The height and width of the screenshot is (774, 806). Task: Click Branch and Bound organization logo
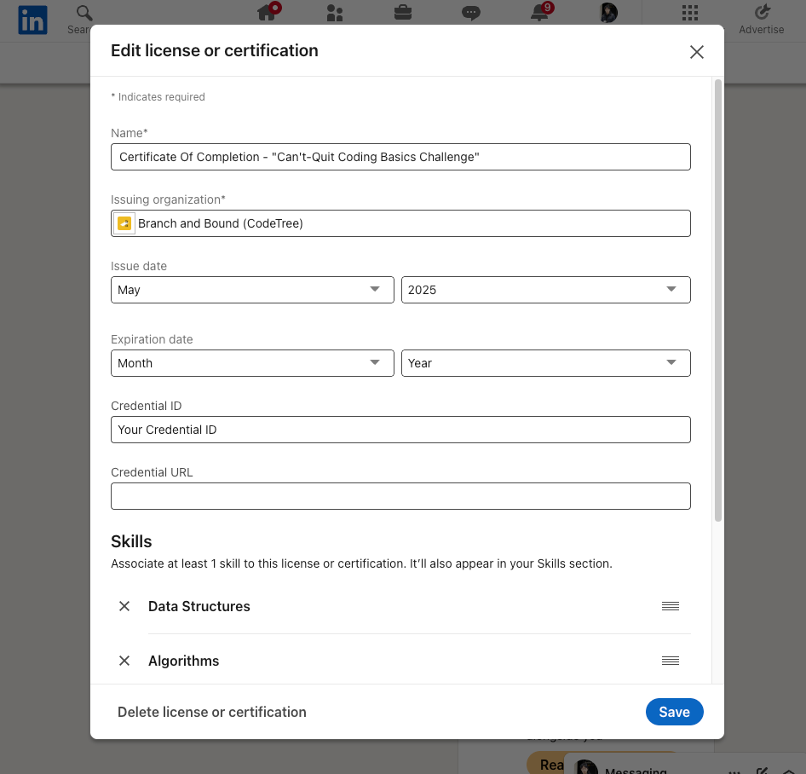click(124, 223)
